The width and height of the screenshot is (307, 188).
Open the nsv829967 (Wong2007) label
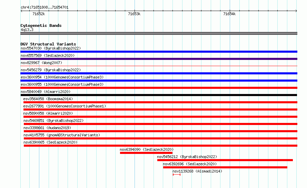click(x=41, y=63)
